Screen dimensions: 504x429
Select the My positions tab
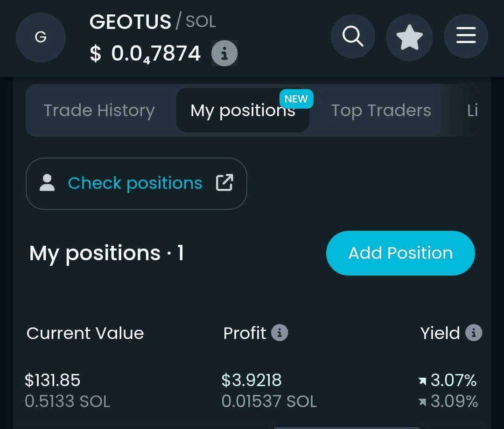click(x=243, y=111)
